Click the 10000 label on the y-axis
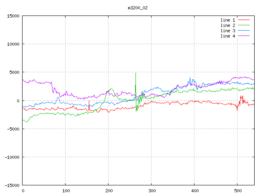This screenshot has width=262, height=196. click(x=13, y=44)
